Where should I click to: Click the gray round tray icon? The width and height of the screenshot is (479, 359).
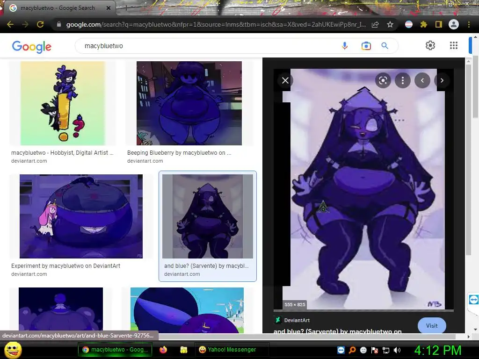(x=363, y=350)
